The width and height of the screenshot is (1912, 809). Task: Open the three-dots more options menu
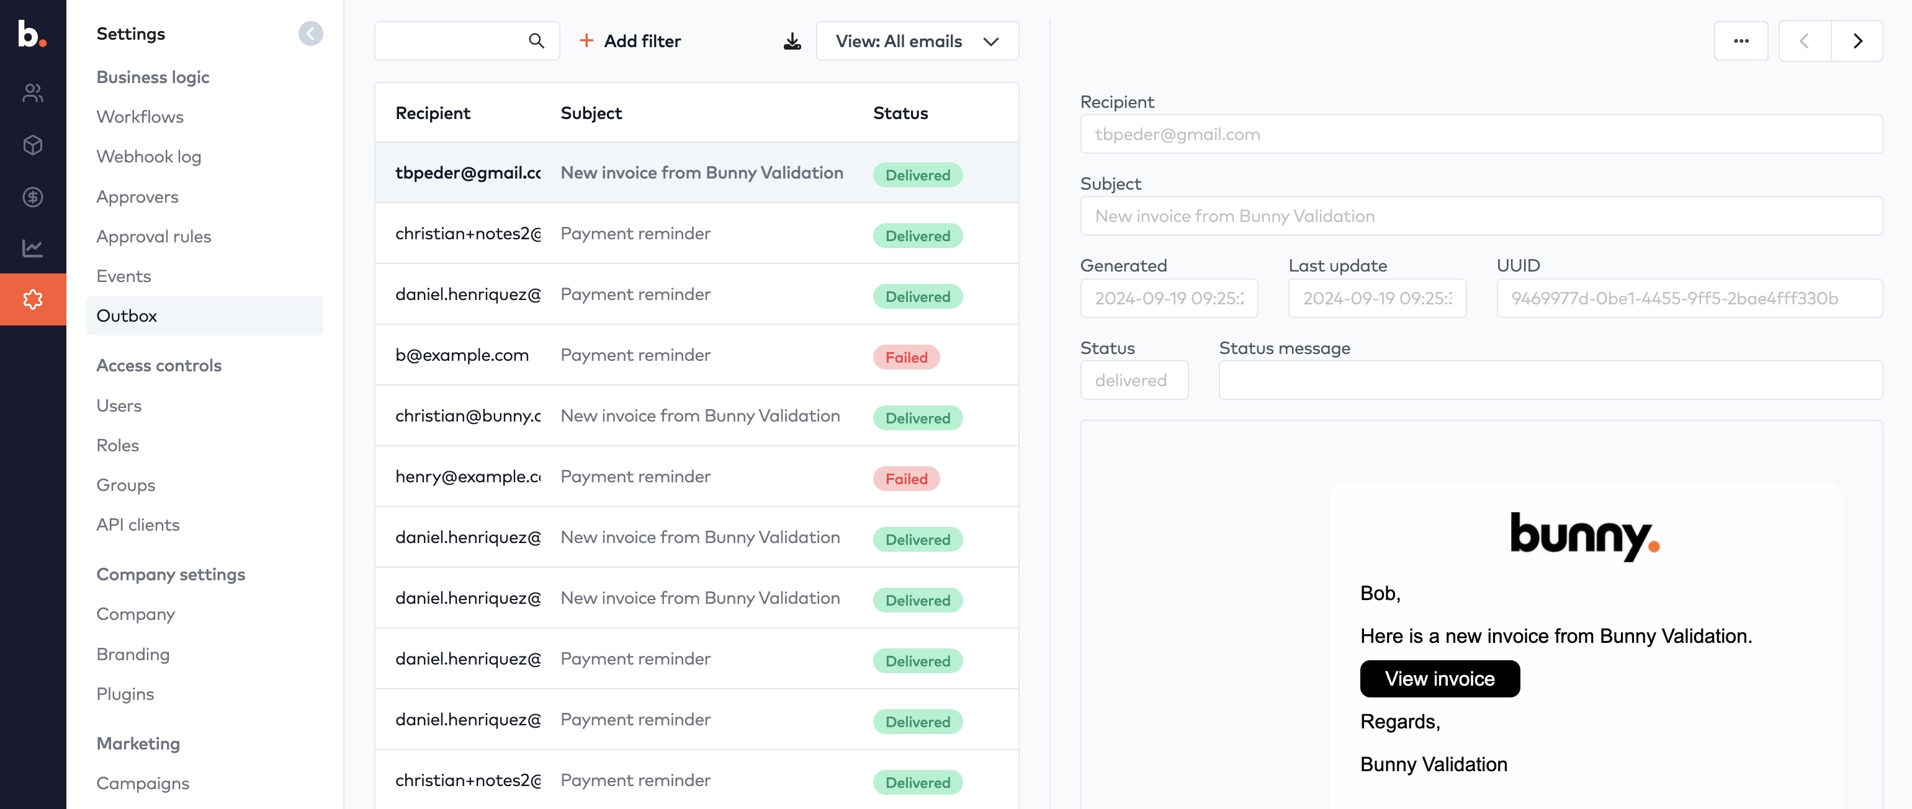pyautogui.click(x=1741, y=41)
